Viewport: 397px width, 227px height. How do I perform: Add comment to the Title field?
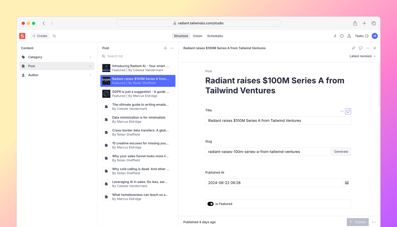(x=348, y=111)
